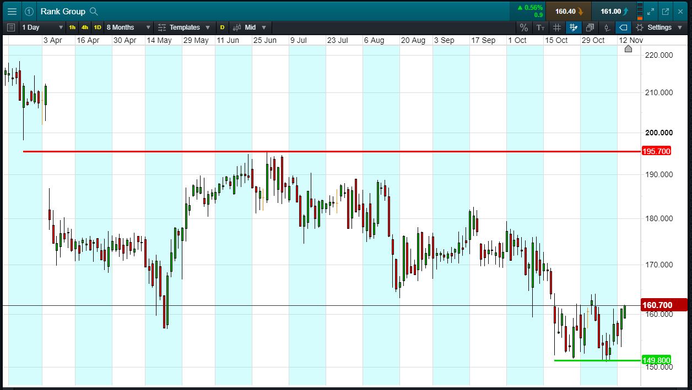Toggle the drawing tools grid-pencil button
The height and width of the screenshot is (390, 692).
click(574, 27)
